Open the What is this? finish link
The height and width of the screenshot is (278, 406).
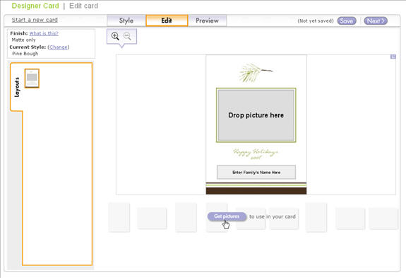click(44, 33)
